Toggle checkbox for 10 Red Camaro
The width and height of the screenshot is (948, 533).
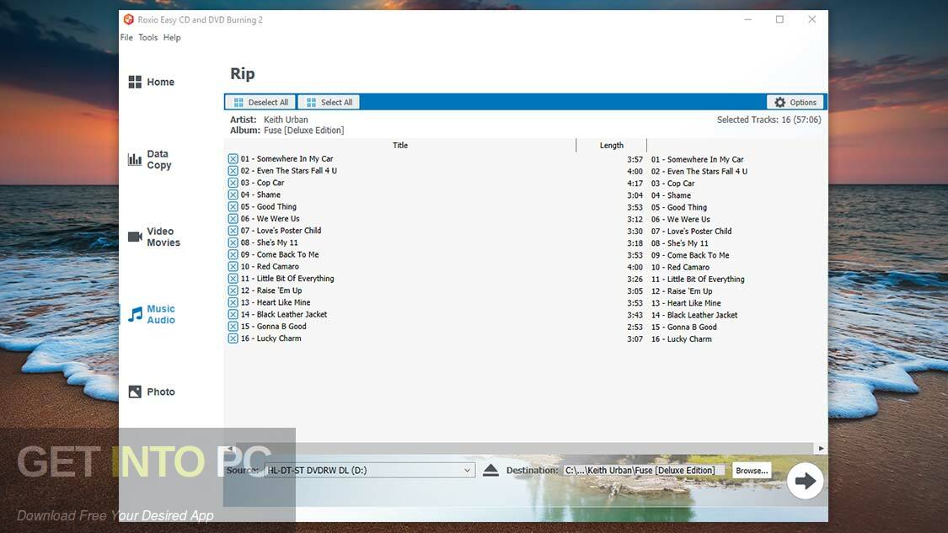tap(233, 266)
